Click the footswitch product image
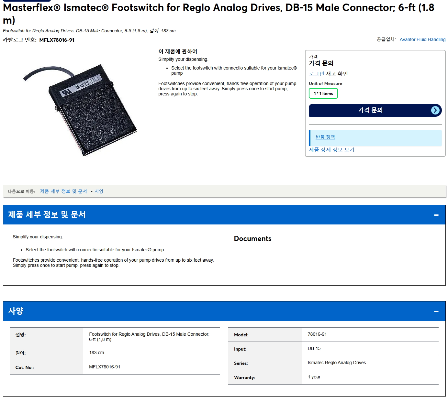Image resolution: width=448 pixels, height=403 pixels. click(80, 110)
